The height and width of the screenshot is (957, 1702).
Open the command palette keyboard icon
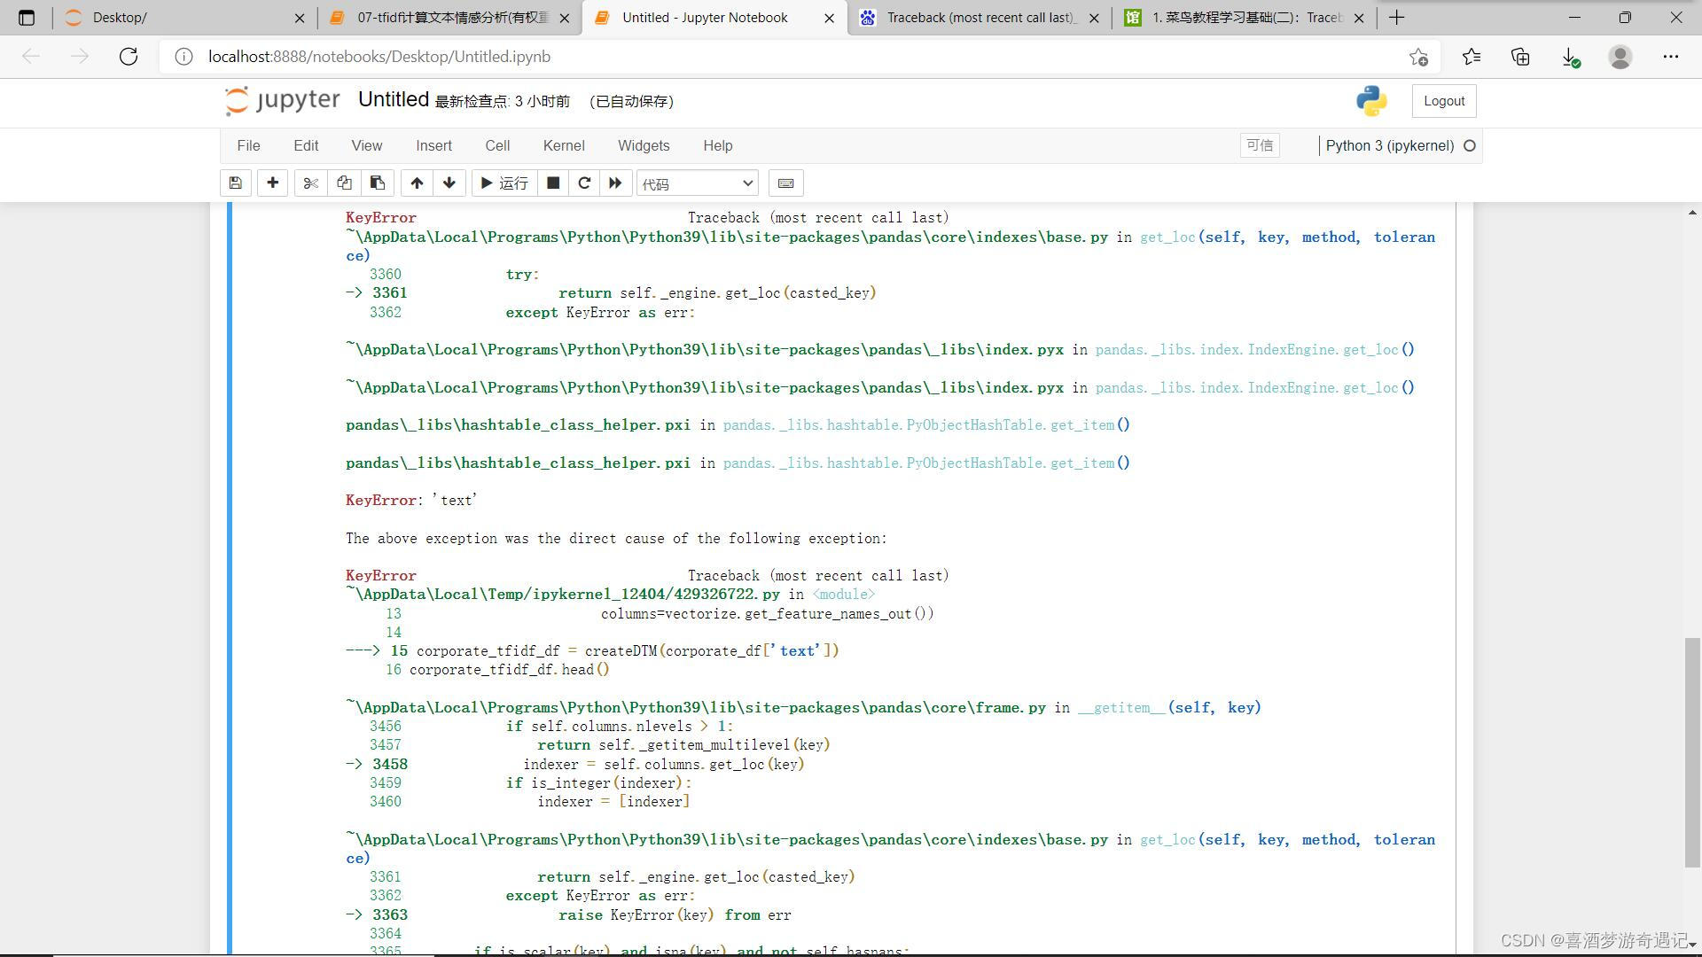(785, 183)
